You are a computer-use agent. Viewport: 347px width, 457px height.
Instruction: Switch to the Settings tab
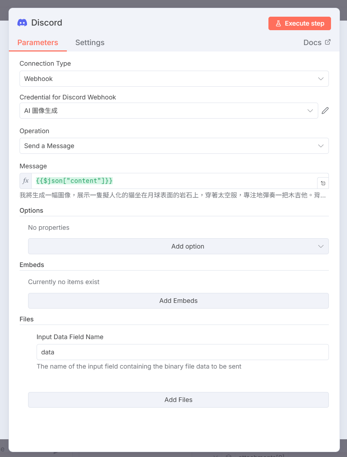[x=90, y=43]
